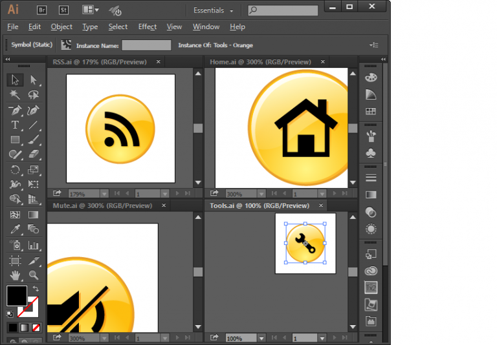Swap fill and stroke colors

pyautogui.click(x=35, y=288)
